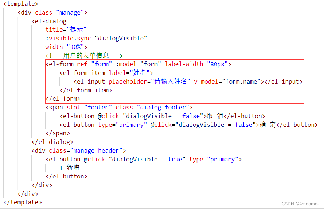Image resolution: width=324 pixels, height=209 pixels.
Task: Click the + 新增 text line
Action: [69, 168]
